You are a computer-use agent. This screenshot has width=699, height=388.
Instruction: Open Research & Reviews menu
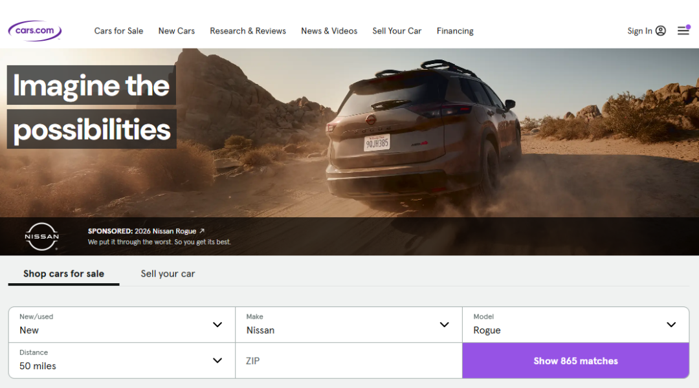pyautogui.click(x=248, y=31)
